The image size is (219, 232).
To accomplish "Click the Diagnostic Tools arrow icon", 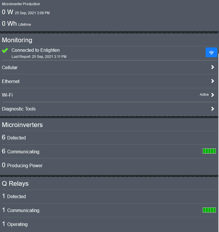I will (x=213, y=109).
